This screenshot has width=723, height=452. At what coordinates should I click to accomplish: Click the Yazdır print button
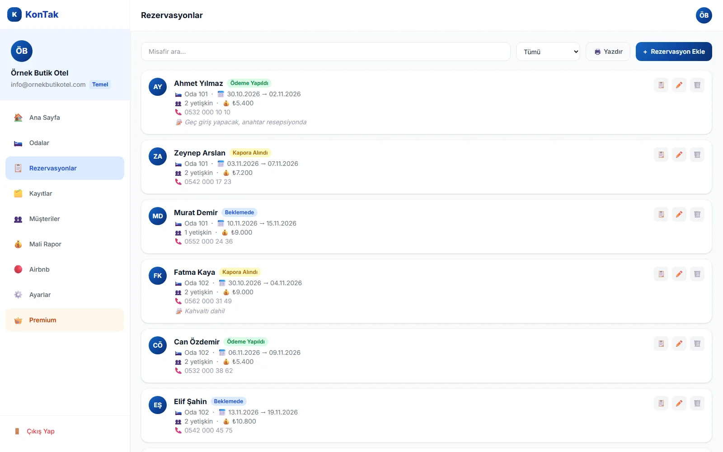(608, 52)
